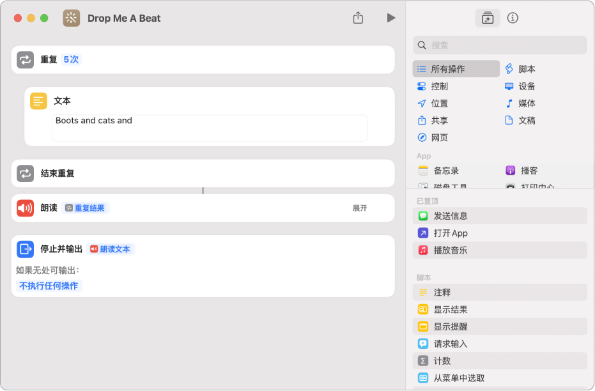Add the 显示结果 script action
The width and height of the screenshot is (595, 391).
point(500,309)
